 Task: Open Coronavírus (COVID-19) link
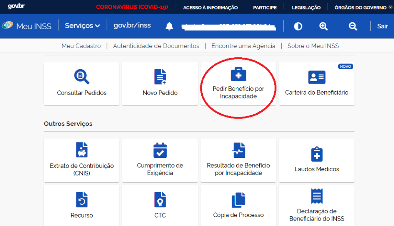click(132, 7)
